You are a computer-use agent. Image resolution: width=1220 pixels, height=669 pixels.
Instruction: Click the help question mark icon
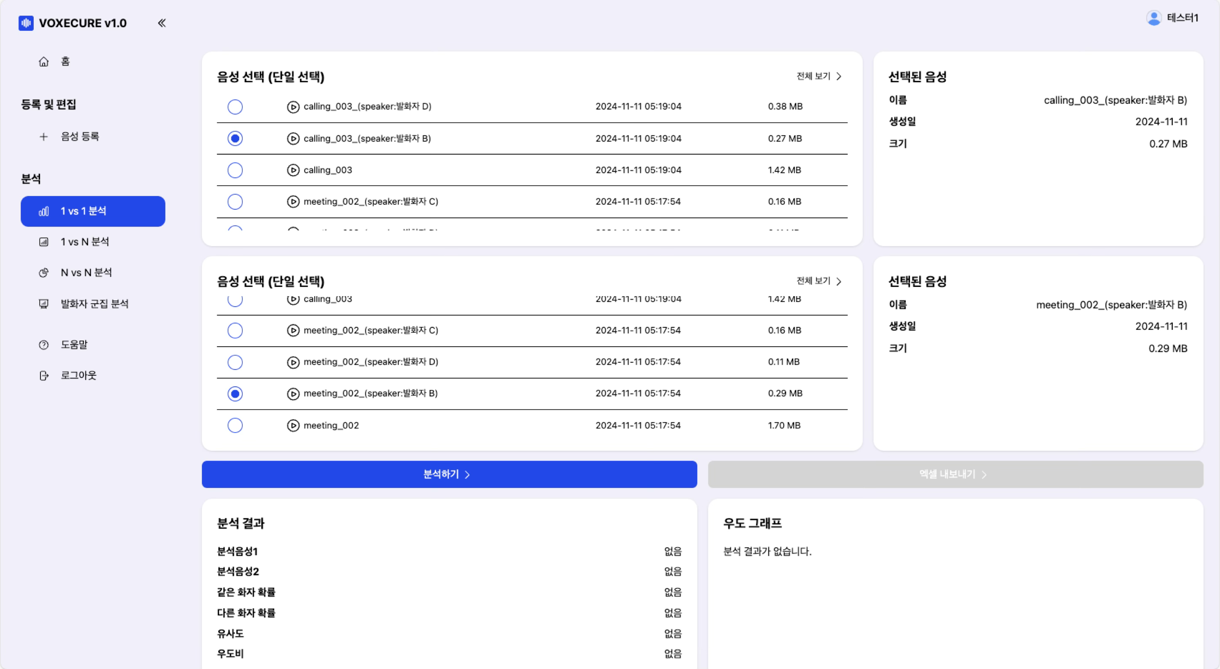tap(43, 345)
